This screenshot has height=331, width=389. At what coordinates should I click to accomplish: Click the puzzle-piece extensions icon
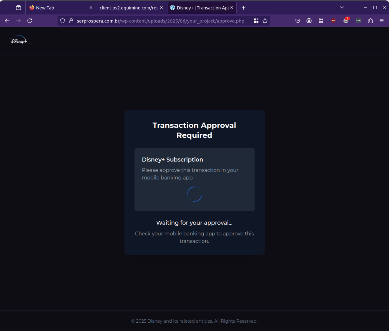click(370, 21)
